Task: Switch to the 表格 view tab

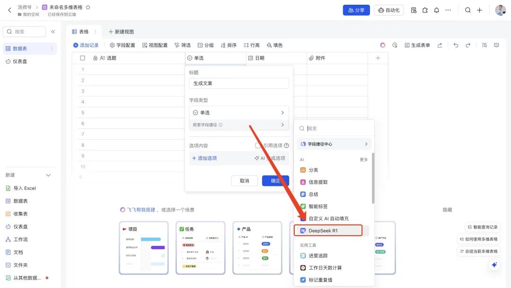Action: (x=80, y=32)
